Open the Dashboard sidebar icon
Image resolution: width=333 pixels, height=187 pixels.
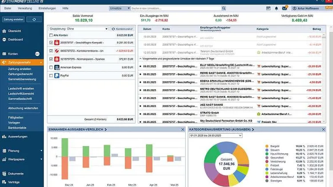(x=4, y=40)
